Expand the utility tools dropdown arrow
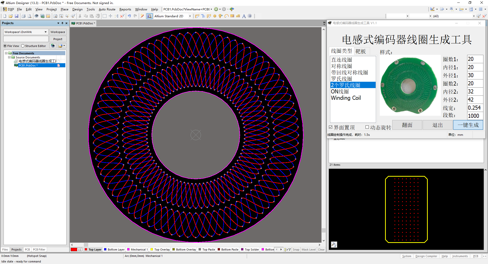This screenshot has height=264, width=488. coord(437,9)
